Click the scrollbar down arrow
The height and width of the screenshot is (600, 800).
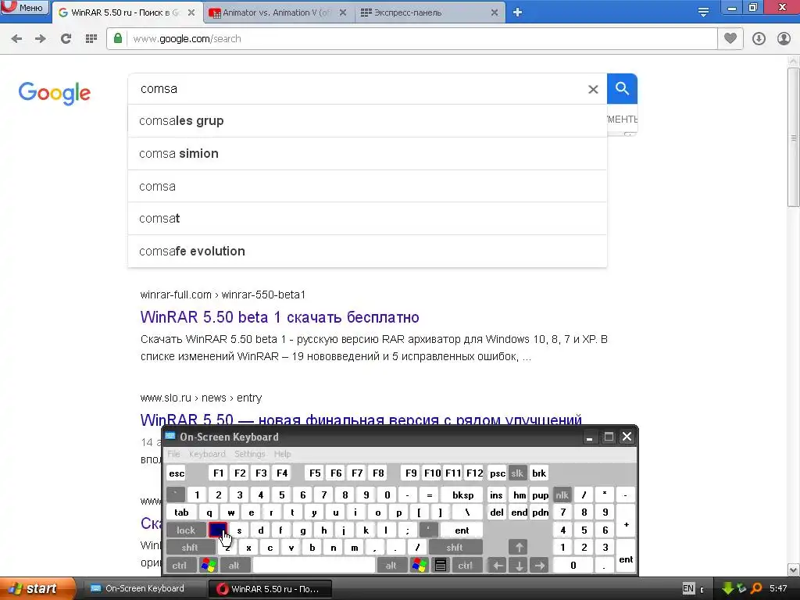pyautogui.click(x=794, y=570)
